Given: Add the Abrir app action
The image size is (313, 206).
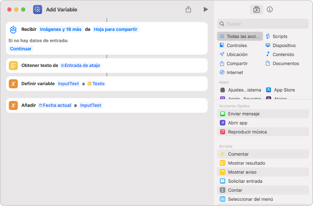Looking at the screenshot, I should coord(263,123).
